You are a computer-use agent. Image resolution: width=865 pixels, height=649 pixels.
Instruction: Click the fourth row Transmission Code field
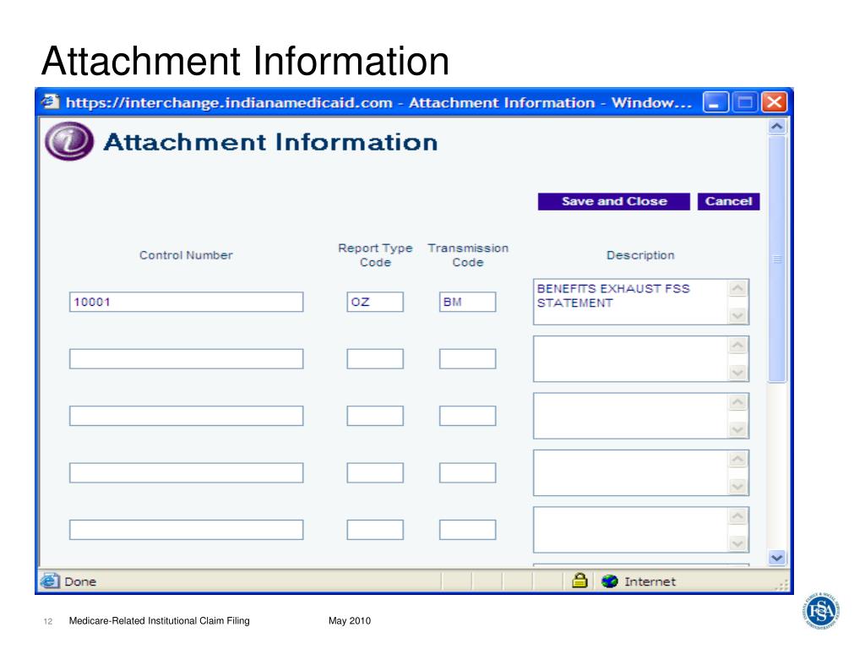[468, 473]
